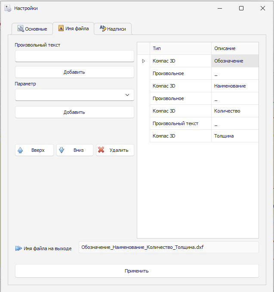Viewport: 274px width, 292px height.
Task: Apply settings with Применить button
Action: (137, 271)
